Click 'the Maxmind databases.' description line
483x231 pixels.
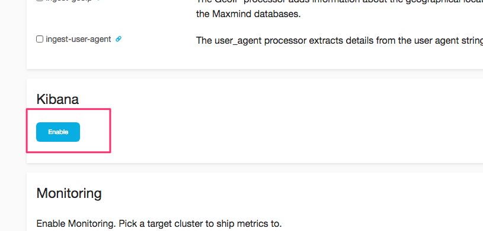point(248,14)
